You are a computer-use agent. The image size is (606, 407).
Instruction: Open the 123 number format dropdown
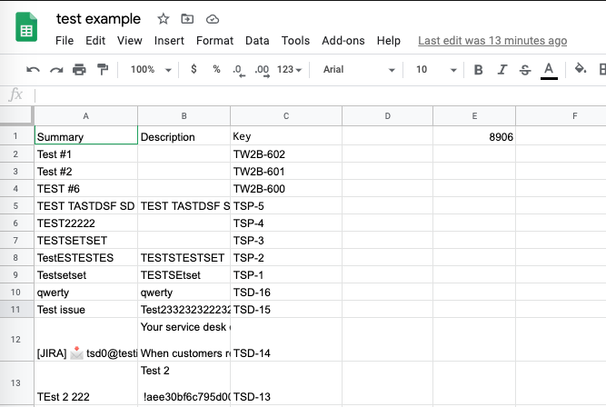(x=289, y=70)
